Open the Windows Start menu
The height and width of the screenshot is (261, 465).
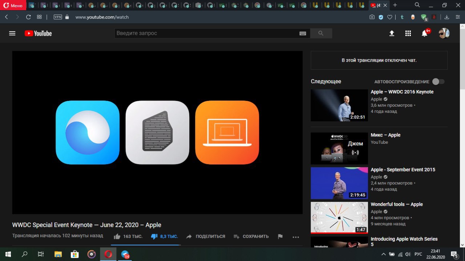click(8, 254)
